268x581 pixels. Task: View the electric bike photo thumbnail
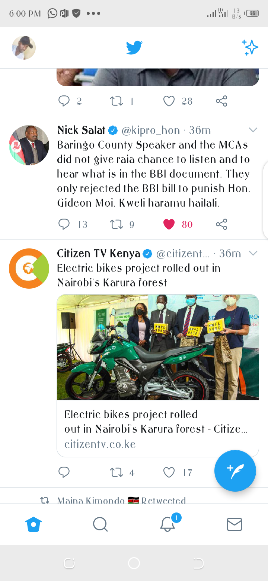158,347
